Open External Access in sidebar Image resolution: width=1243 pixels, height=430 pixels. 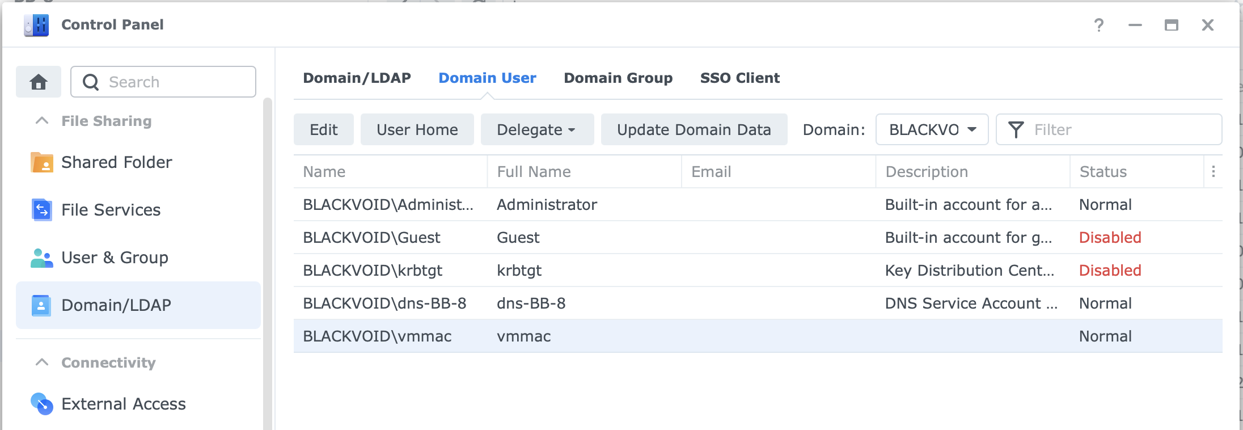(x=138, y=404)
